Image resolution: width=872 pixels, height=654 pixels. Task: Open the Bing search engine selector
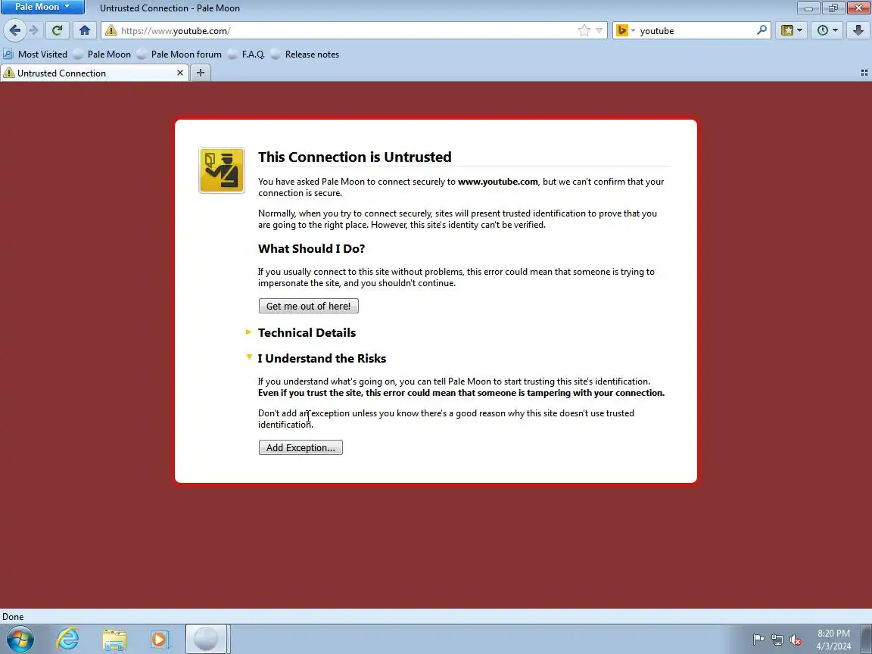pos(626,30)
